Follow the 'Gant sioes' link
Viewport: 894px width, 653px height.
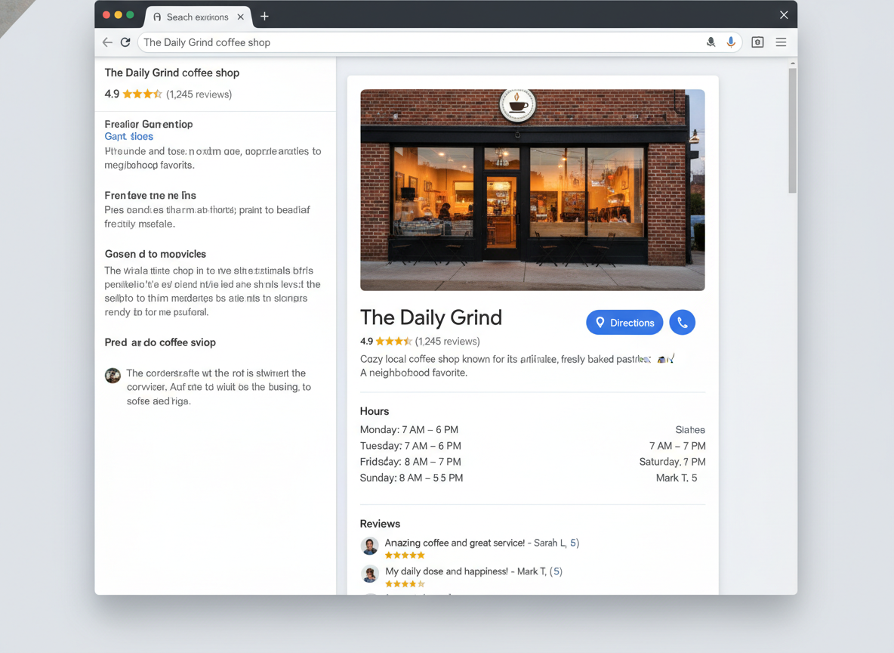click(128, 136)
